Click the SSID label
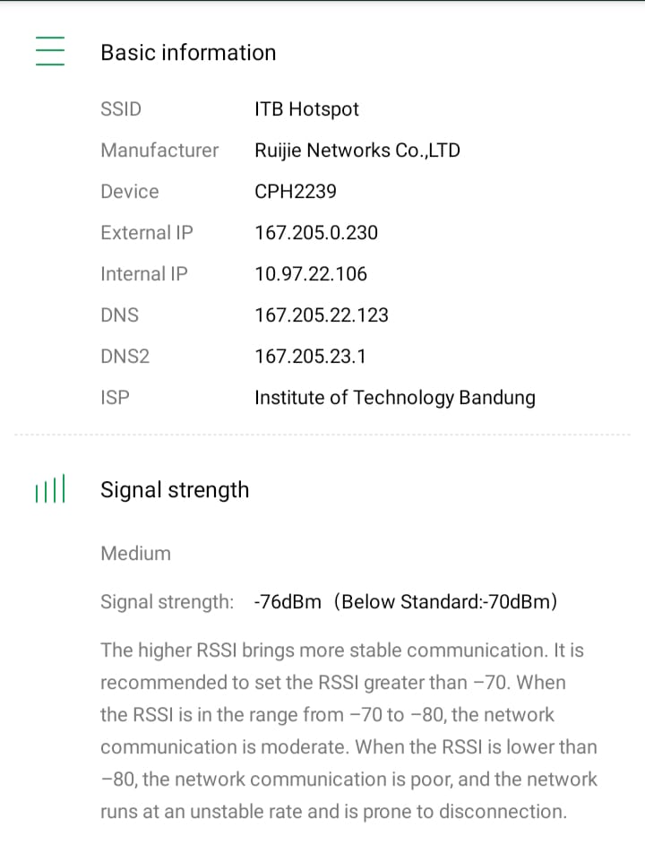 [x=121, y=109]
